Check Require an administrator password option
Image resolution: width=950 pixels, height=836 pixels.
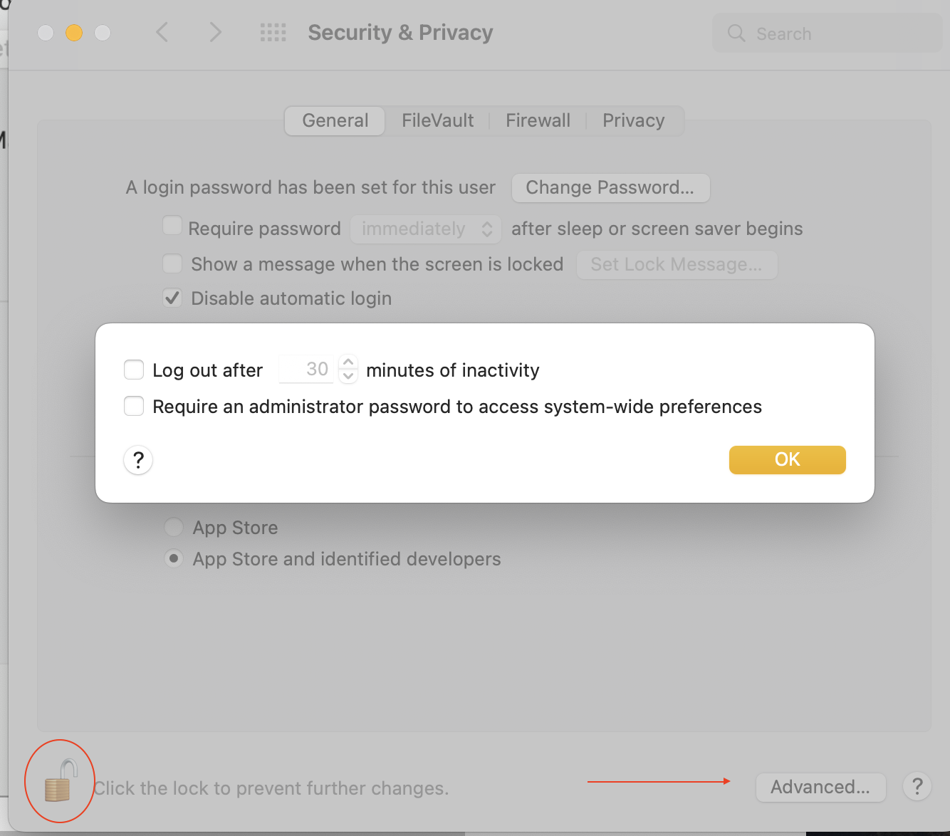coord(134,406)
